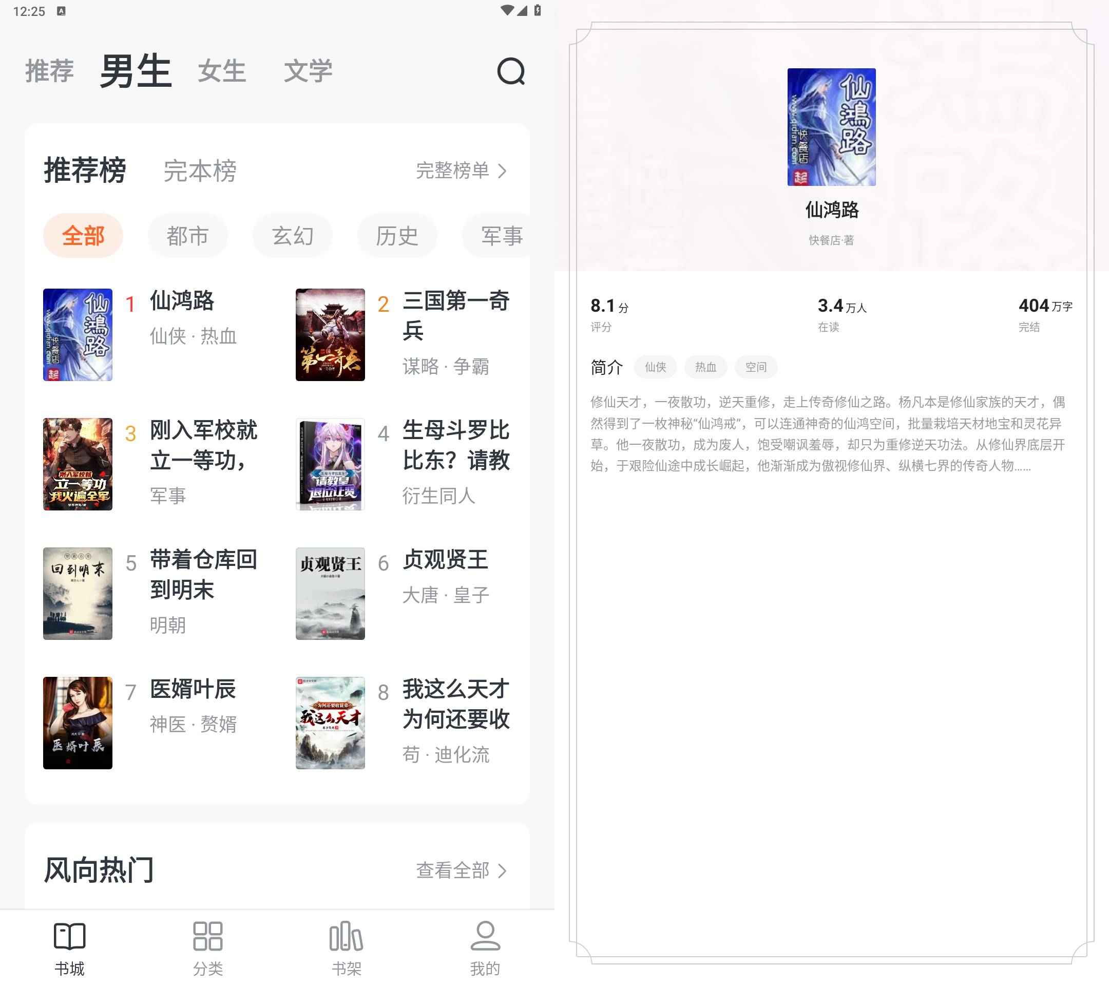
Task: Open the 我的 profile icon
Action: click(x=485, y=936)
